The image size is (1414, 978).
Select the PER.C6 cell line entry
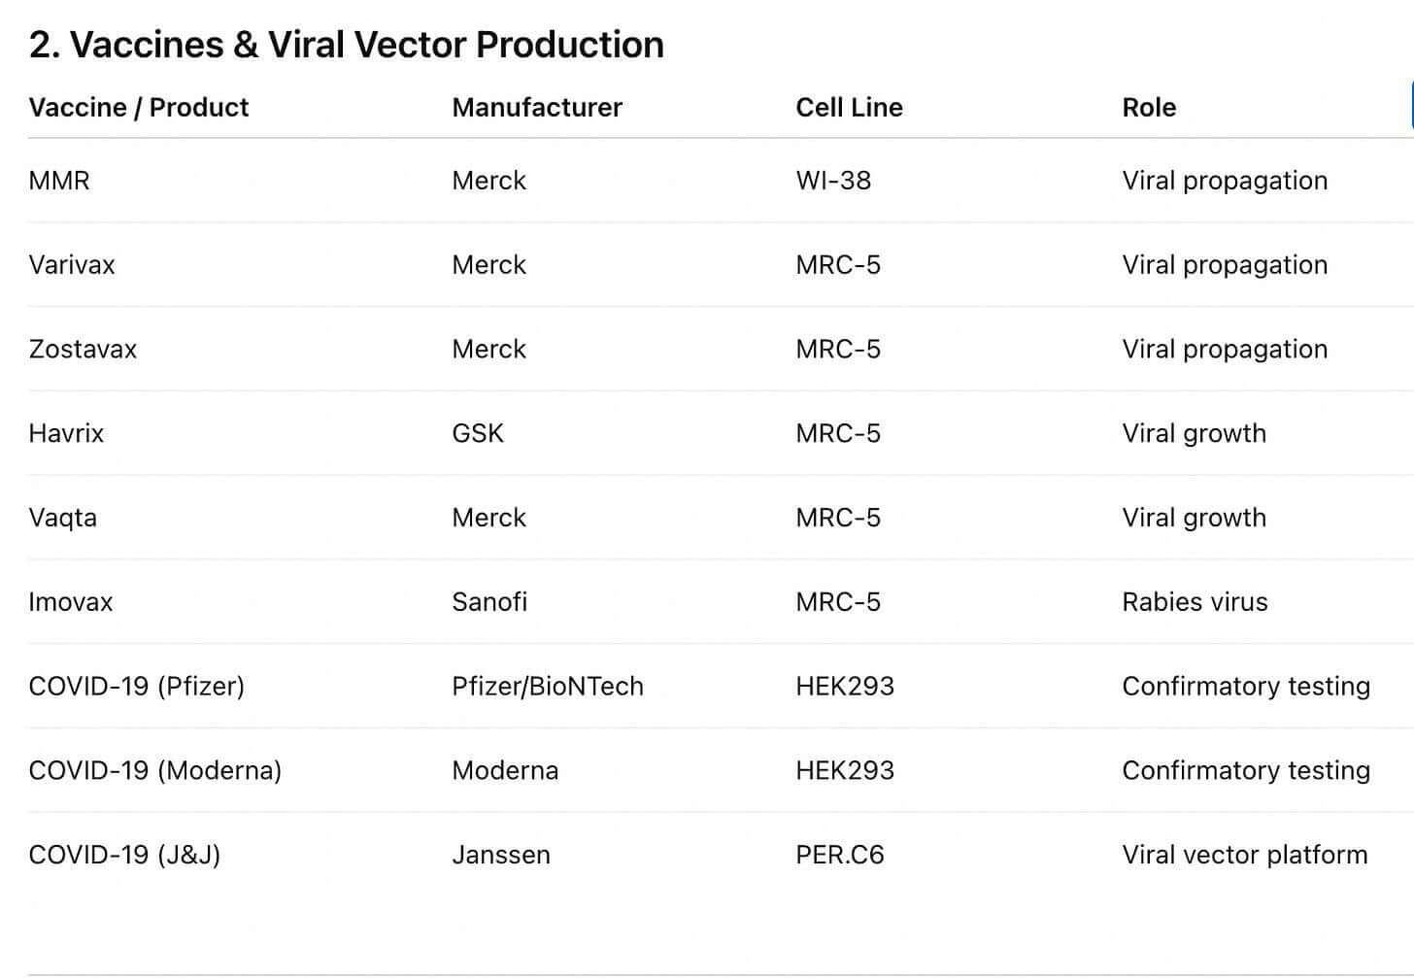(x=840, y=855)
